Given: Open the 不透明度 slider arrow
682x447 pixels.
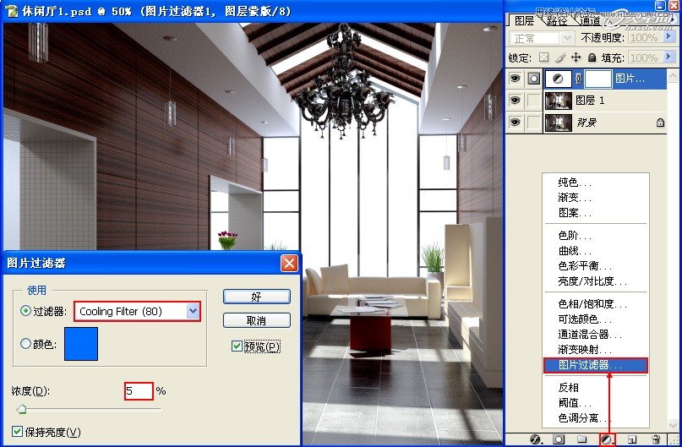Looking at the screenshot, I should [669, 37].
